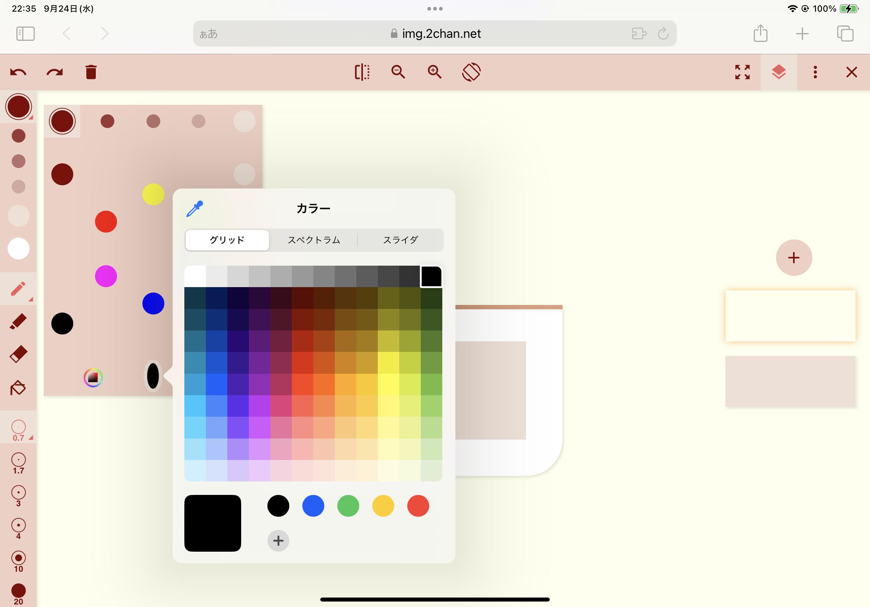Toggle fullscreen mode icon
This screenshot has height=607, width=870.
(x=742, y=72)
